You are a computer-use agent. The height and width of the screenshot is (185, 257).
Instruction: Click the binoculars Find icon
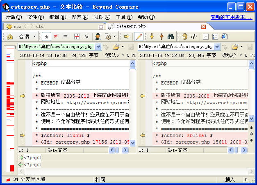pyautogui.click(x=171, y=37)
